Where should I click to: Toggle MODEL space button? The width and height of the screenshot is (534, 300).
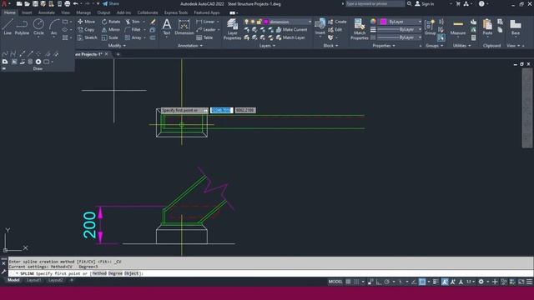coord(335,282)
